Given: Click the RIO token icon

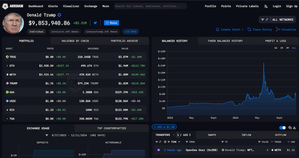Looking at the screenshot, I should (7, 110).
